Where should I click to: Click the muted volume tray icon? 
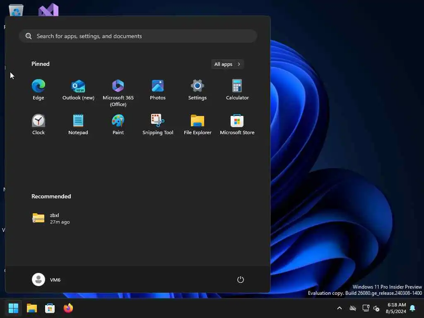click(376, 308)
